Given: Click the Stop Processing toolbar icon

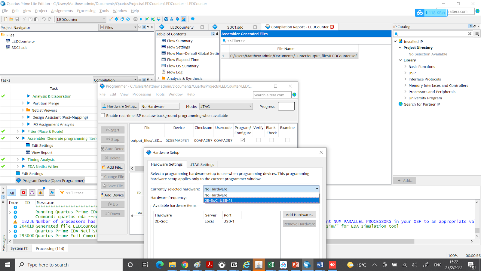Looking at the screenshot, I should tap(135, 19).
